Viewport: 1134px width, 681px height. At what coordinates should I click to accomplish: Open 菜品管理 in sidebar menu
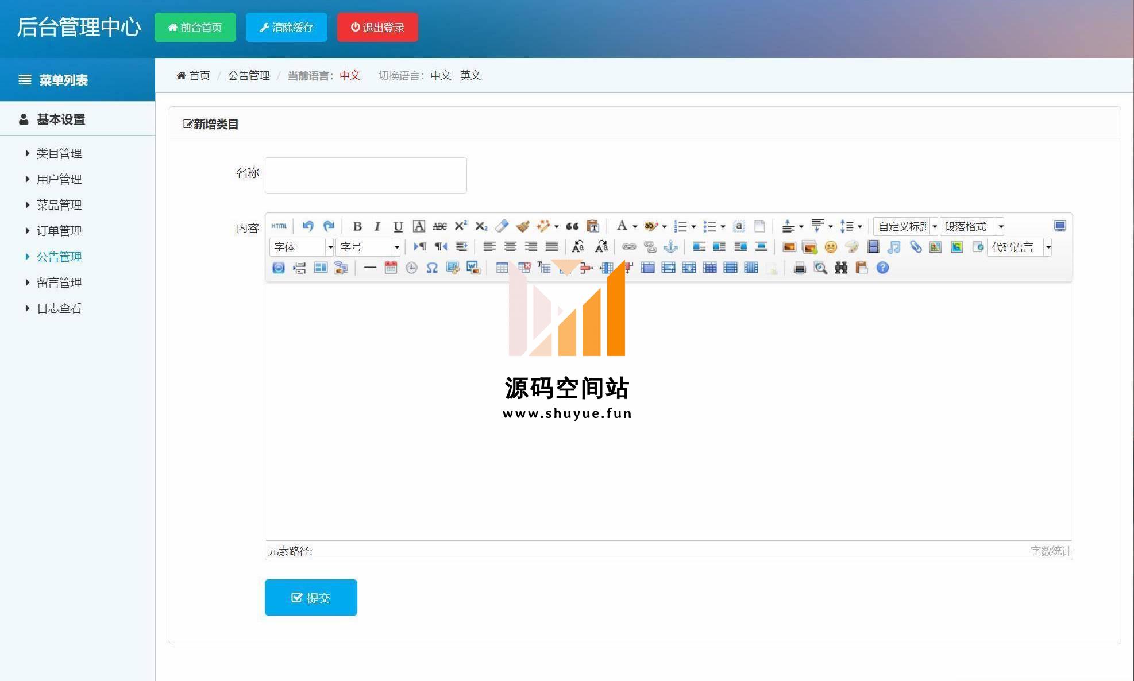(x=59, y=205)
